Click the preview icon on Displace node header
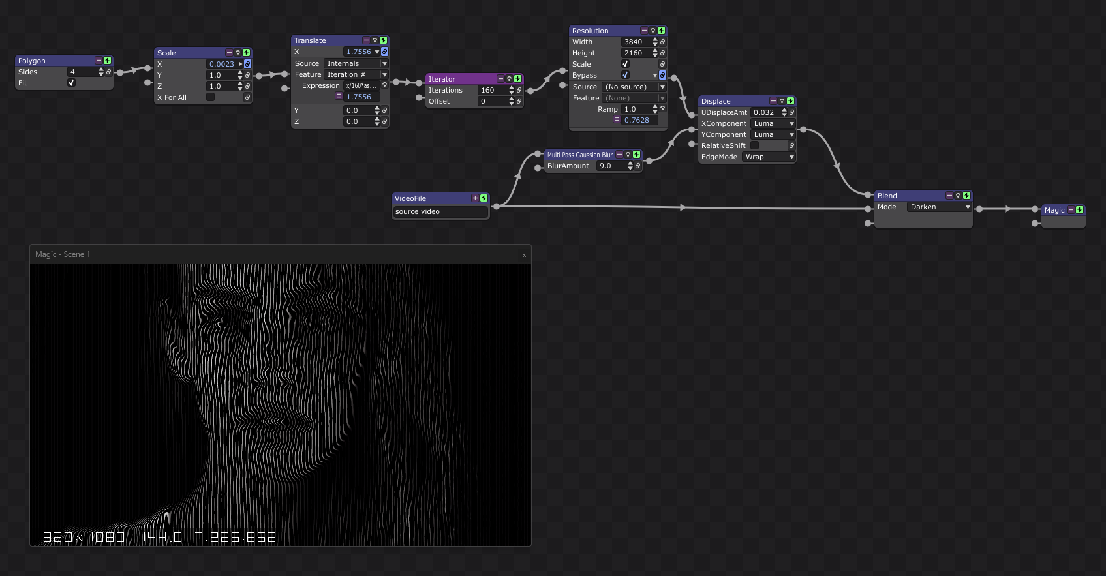Screen dimensions: 1106x576 782,101
